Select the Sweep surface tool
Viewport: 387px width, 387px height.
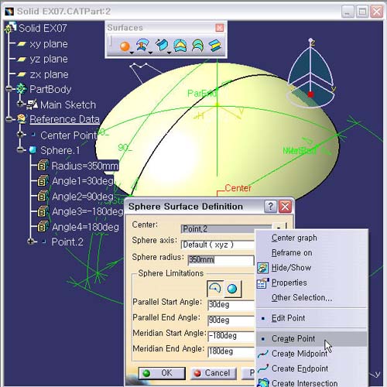(x=162, y=46)
